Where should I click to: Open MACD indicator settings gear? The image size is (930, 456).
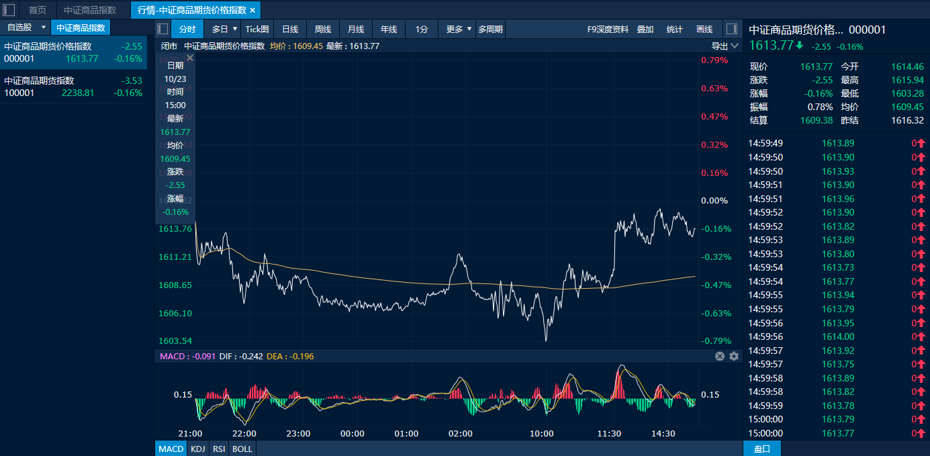pyautogui.click(x=734, y=356)
